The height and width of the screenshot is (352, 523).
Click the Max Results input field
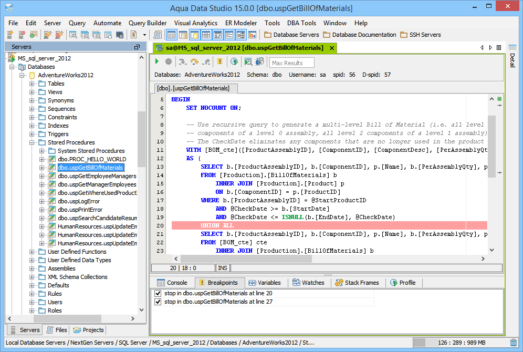pyautogui.click(x=291, y=63)
